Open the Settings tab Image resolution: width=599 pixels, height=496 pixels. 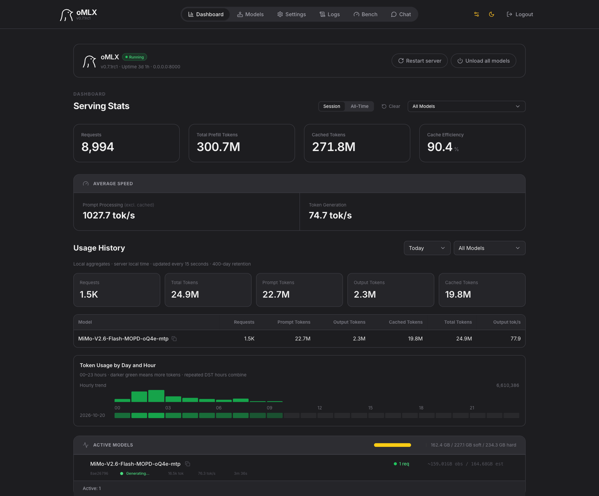[x=291, y=14]
